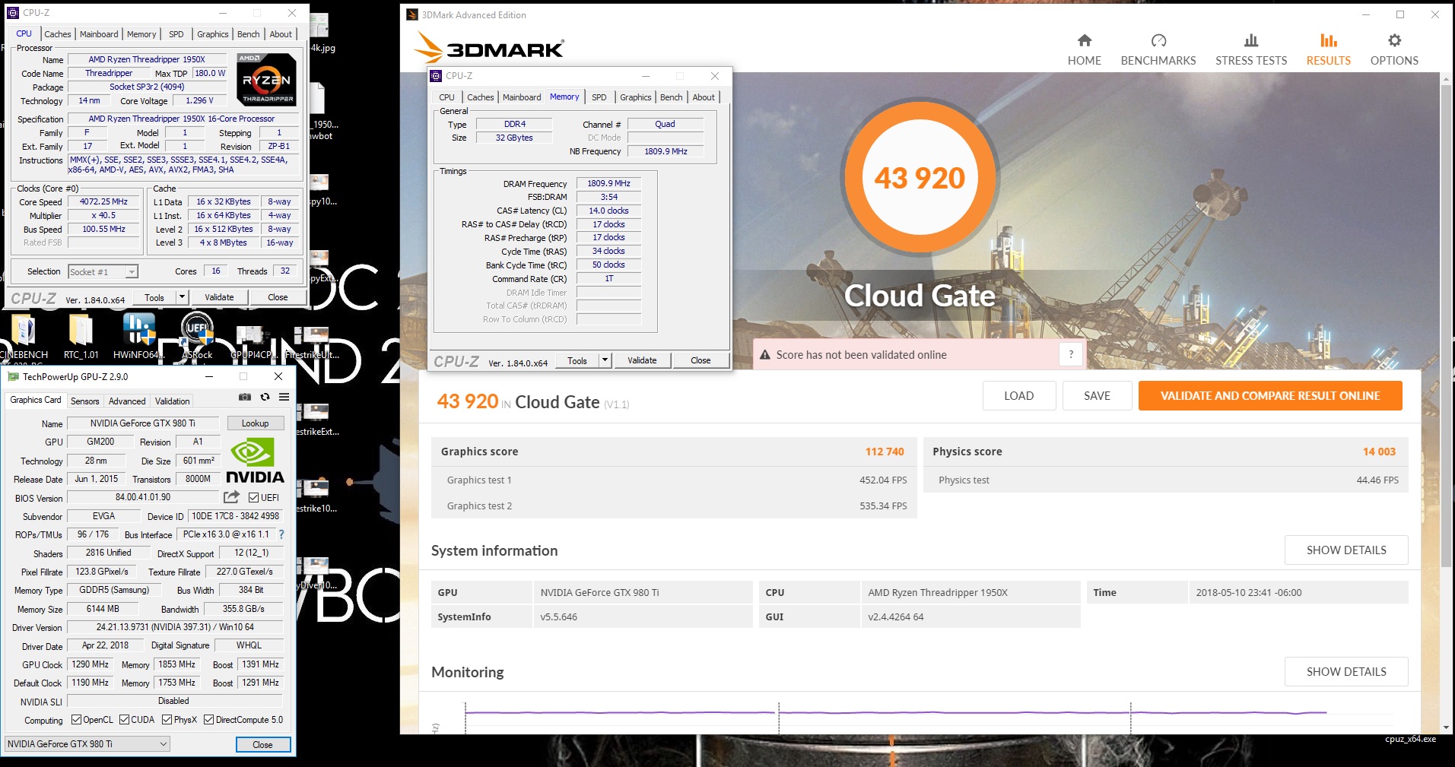
Task: Click Validate in the CPU tab CPU-Z window
Action: [x=219, y=297]
